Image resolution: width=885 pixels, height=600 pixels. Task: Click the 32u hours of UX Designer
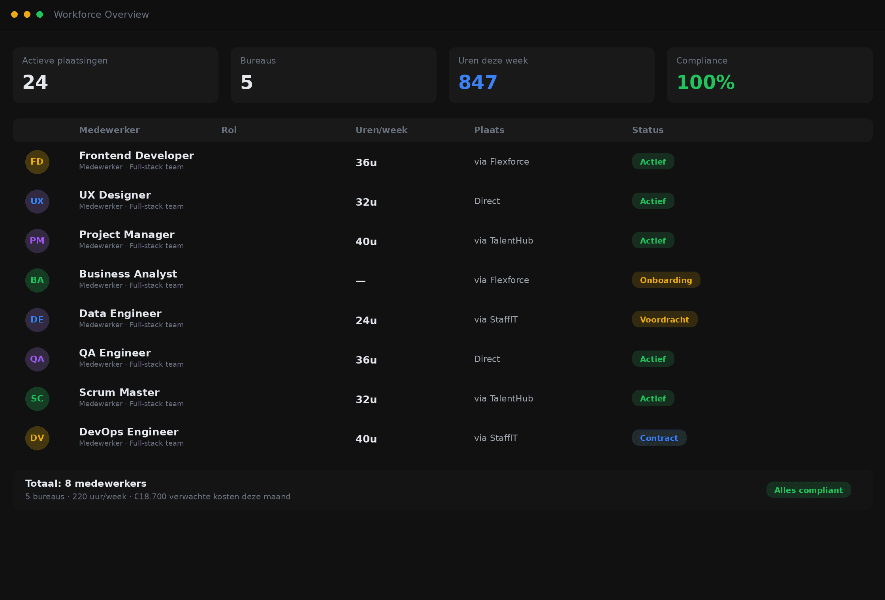point(366,202)
